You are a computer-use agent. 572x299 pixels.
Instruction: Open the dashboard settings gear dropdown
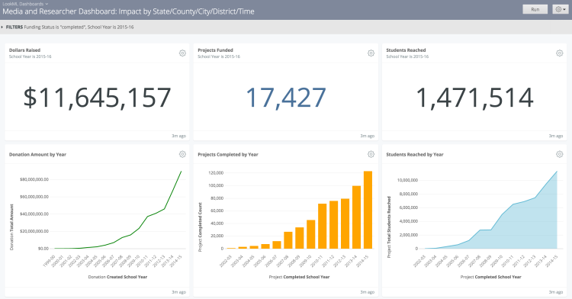(561, 9)
